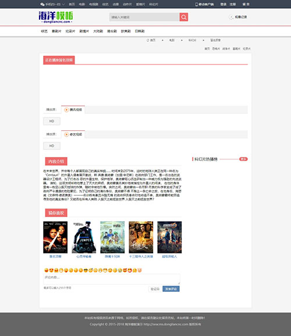Image resolution: width=291 pixels, height=336 pixels.
Task: Insert the first emoji smiley face
Action: [x=46, y=270]
